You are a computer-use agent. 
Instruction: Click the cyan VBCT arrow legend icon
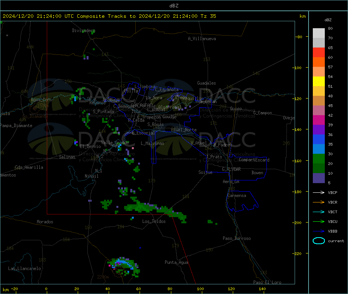(319, 212)
